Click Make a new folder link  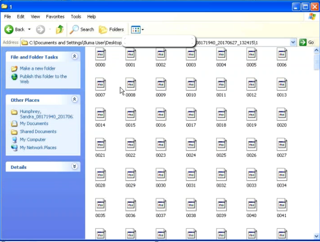click(x=38, y=68)
